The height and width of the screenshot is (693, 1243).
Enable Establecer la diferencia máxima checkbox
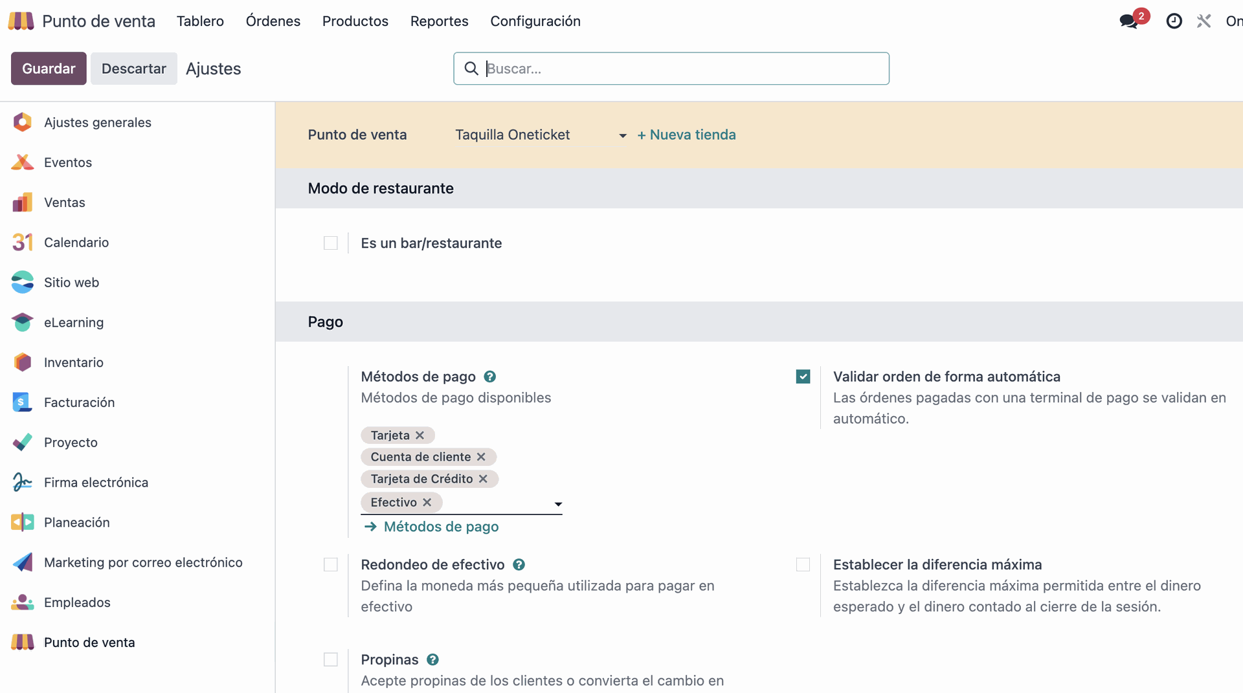pos(803,565)
